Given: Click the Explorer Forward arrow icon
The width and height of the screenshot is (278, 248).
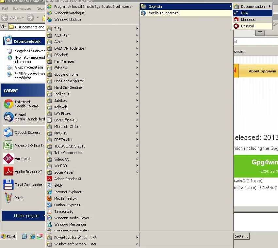Looking at the screenshot, I should click(30, 18).
